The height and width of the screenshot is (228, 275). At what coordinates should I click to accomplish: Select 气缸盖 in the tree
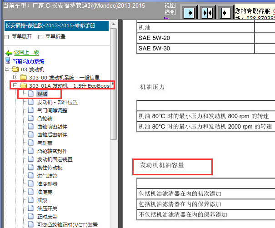45,143
